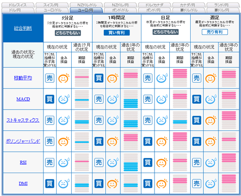Image resolution: width=241 pixels, height=196 pixels.
Task: Switch to the NZドル/円 tab
Action: [x=120, y=5]
